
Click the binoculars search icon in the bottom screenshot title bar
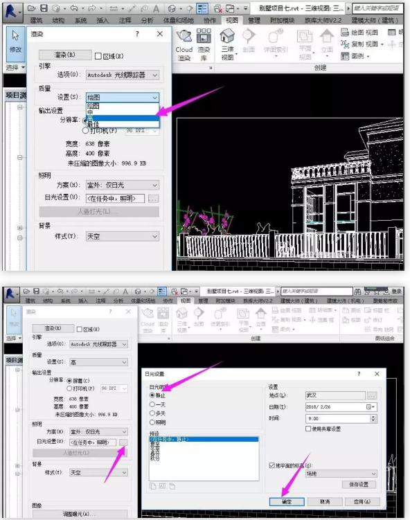tap(357, 292)
